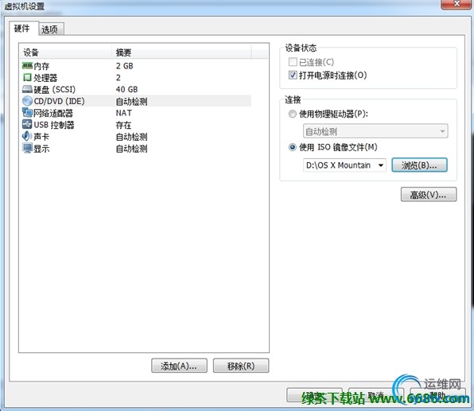Select the 处理器 row label

45,78
